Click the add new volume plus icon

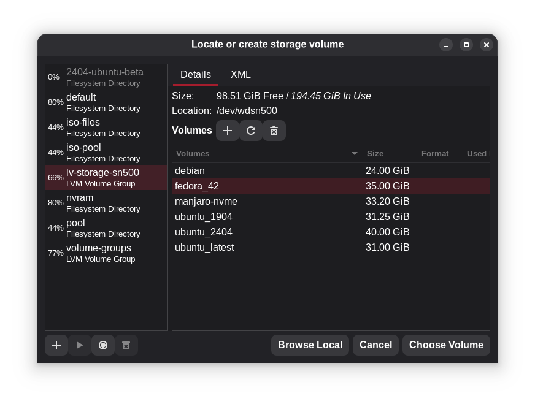pos(227,131)
